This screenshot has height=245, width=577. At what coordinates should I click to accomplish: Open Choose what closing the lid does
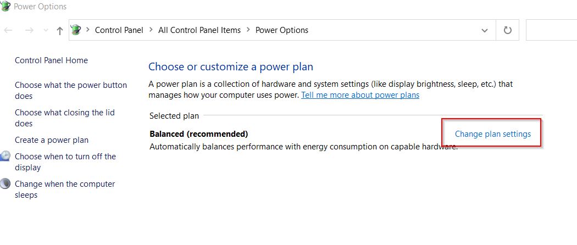pyautogui.click(x=65, y=118)
